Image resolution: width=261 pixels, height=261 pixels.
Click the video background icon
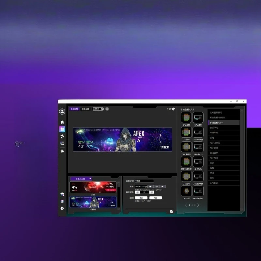157,187
